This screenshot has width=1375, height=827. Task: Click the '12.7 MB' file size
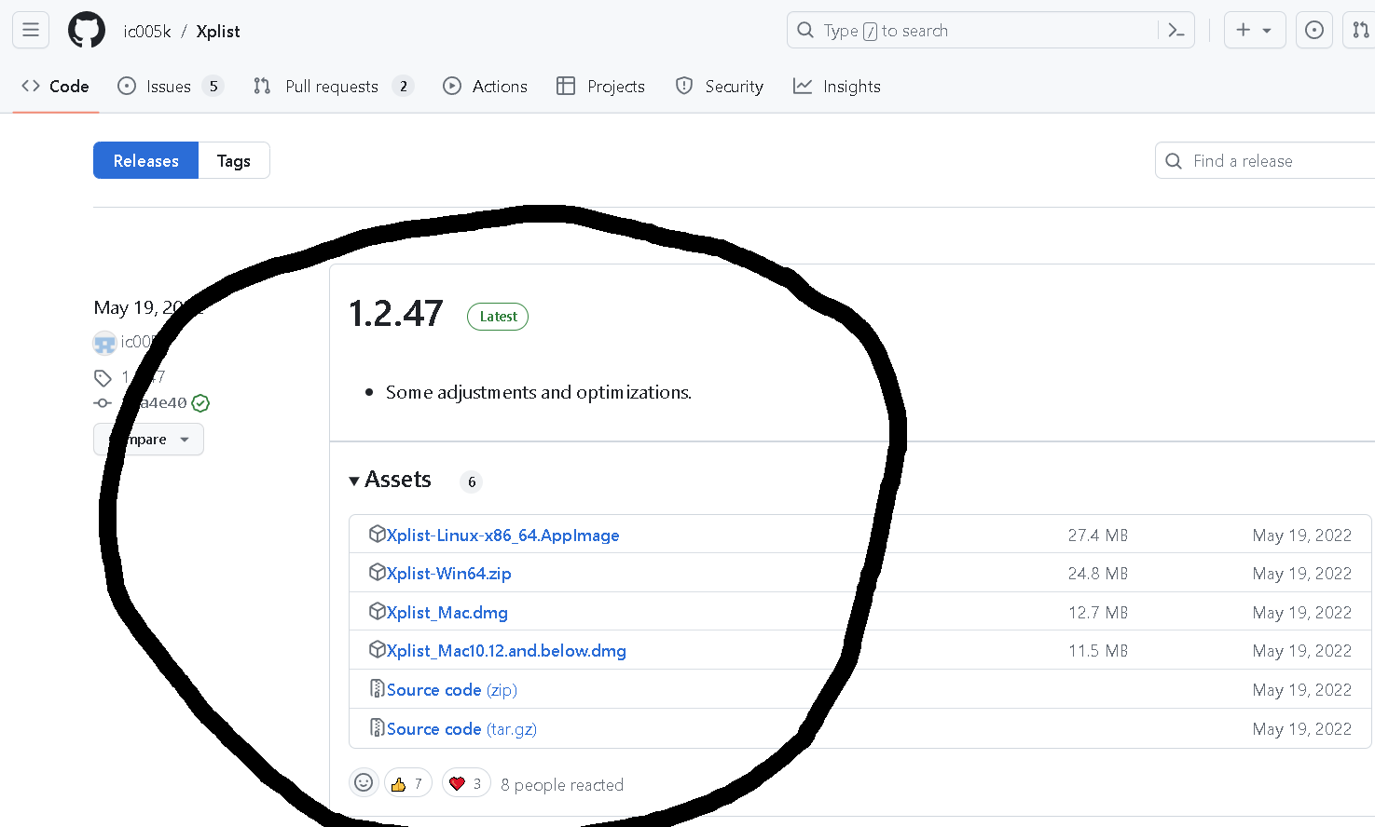pos(1098,613)
